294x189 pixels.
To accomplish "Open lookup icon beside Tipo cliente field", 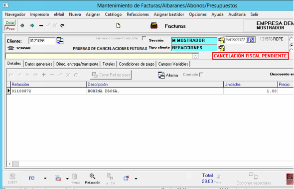I will coord(221,48).
